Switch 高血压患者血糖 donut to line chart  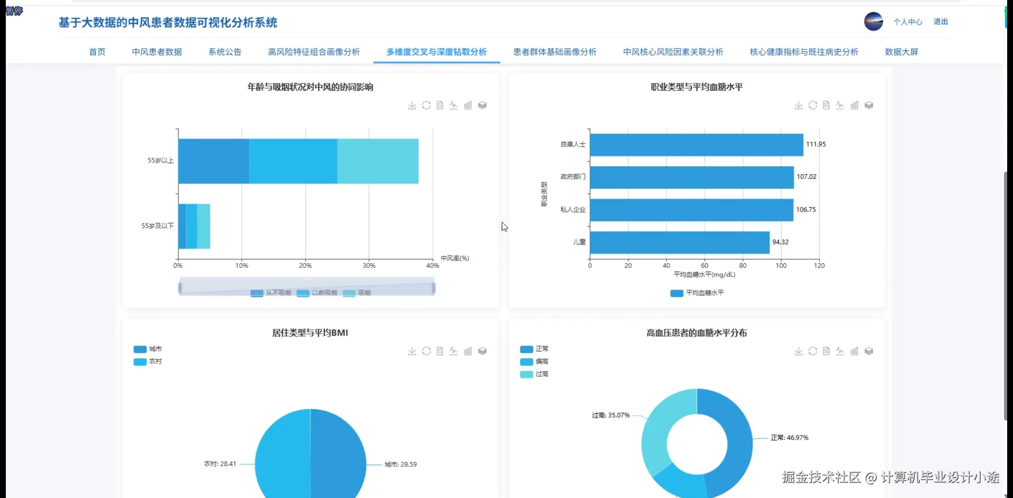pos(840,351)
